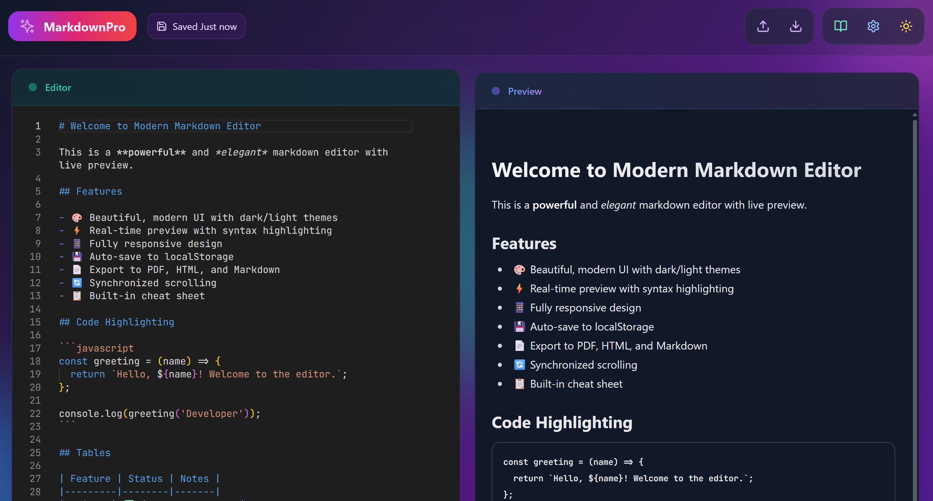Screen dimensions: 933x501
Task: Switch to the Preview panel header
Action: pos(525,91)
